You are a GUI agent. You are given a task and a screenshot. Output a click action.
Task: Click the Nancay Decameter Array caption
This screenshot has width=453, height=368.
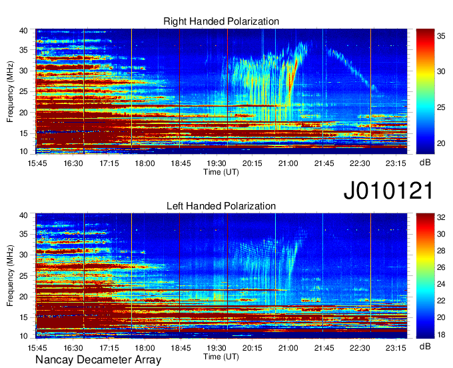coord(98,360)
